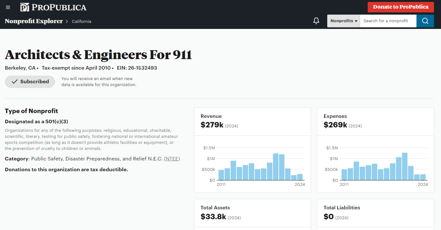Click the Revenue $279k figure
Viewport: 441px width, 230px height.
pyautogui.click(x=212, y=125)
